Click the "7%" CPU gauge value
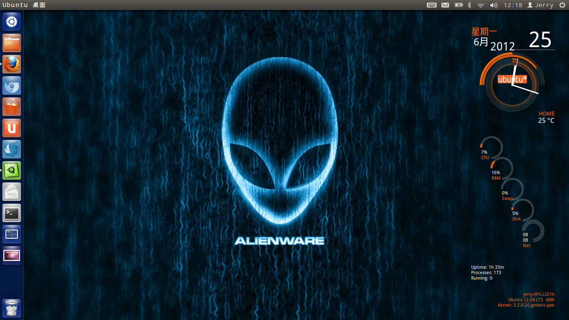 pyautogui.click(x=484, y=152)
